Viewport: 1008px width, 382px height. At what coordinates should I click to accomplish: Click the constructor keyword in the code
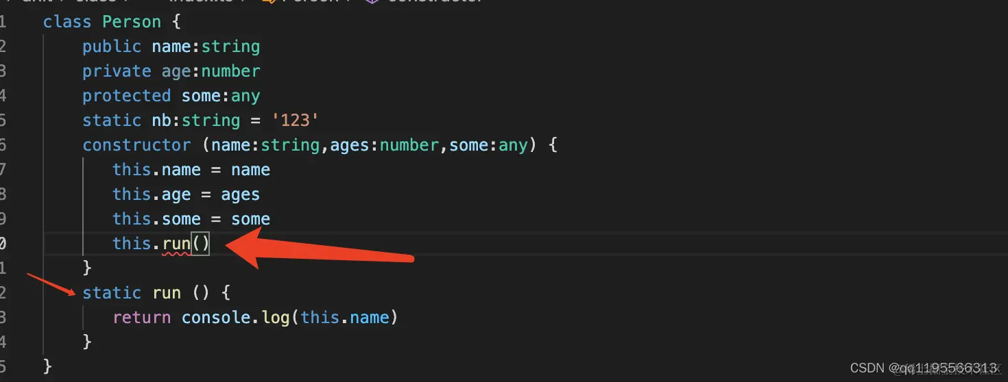click(x=136, y=145)
